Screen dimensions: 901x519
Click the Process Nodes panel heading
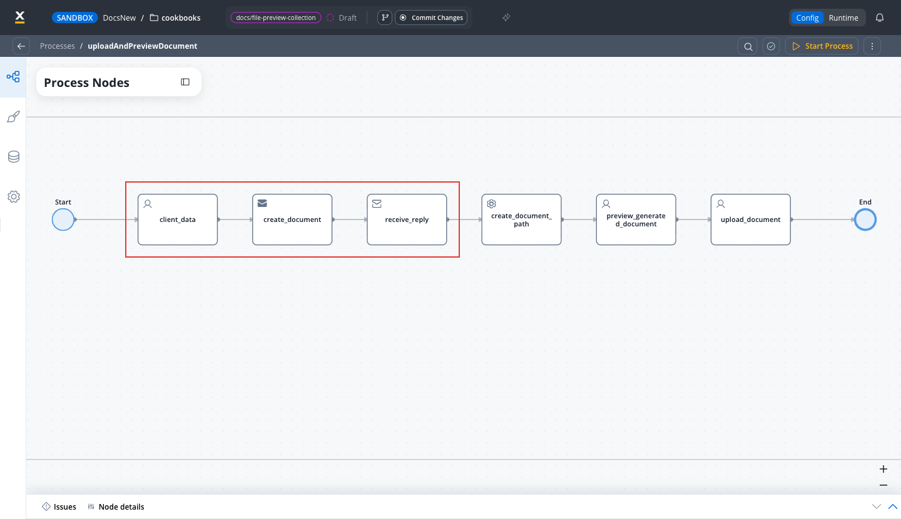pos(86,83)
